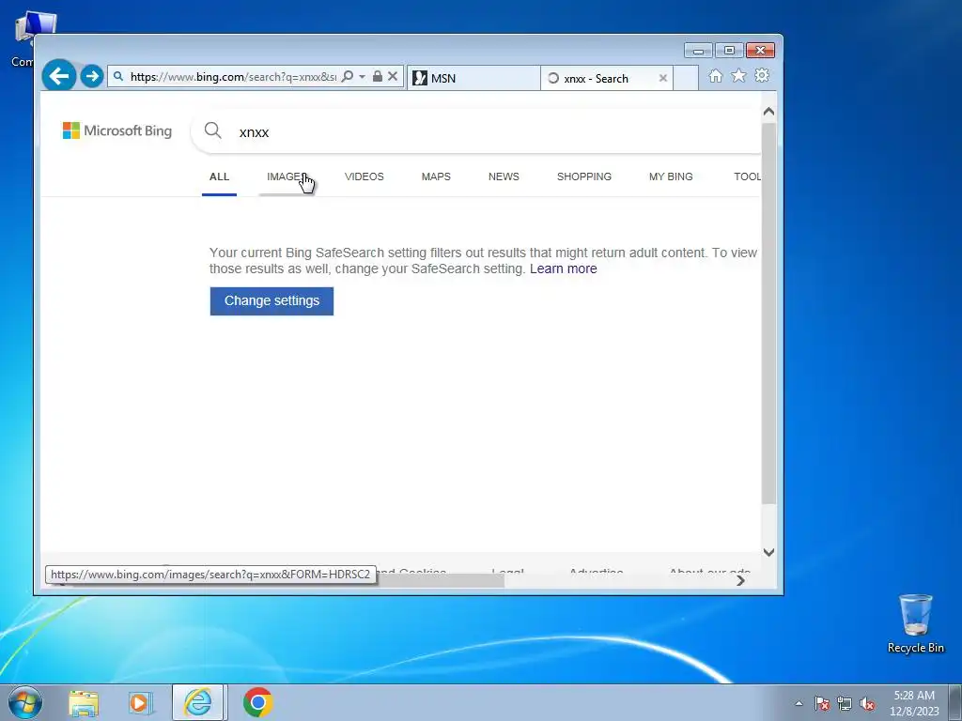Open the Action Center flag icon

click(822, 704)
